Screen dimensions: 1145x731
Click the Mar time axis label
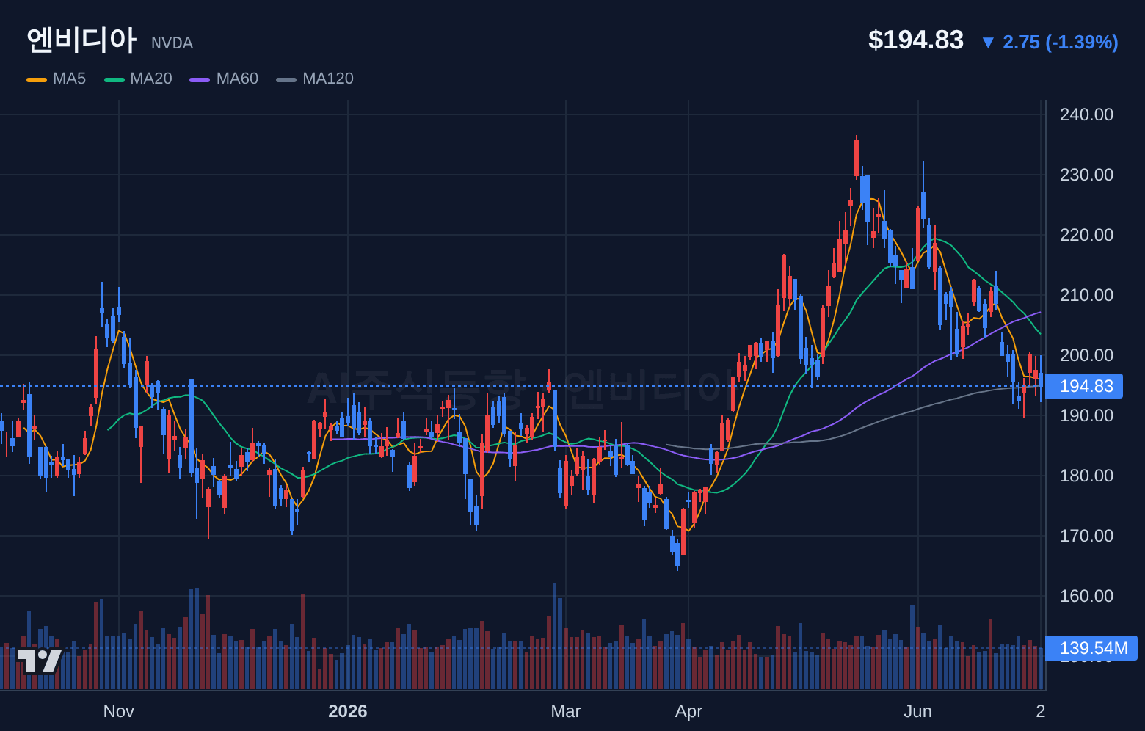(x=566, y=711)
